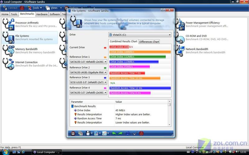Open the Memory Bandwidth benchmark icon
The width and height of the screenshot is (249, 155).
pos(9,51)
